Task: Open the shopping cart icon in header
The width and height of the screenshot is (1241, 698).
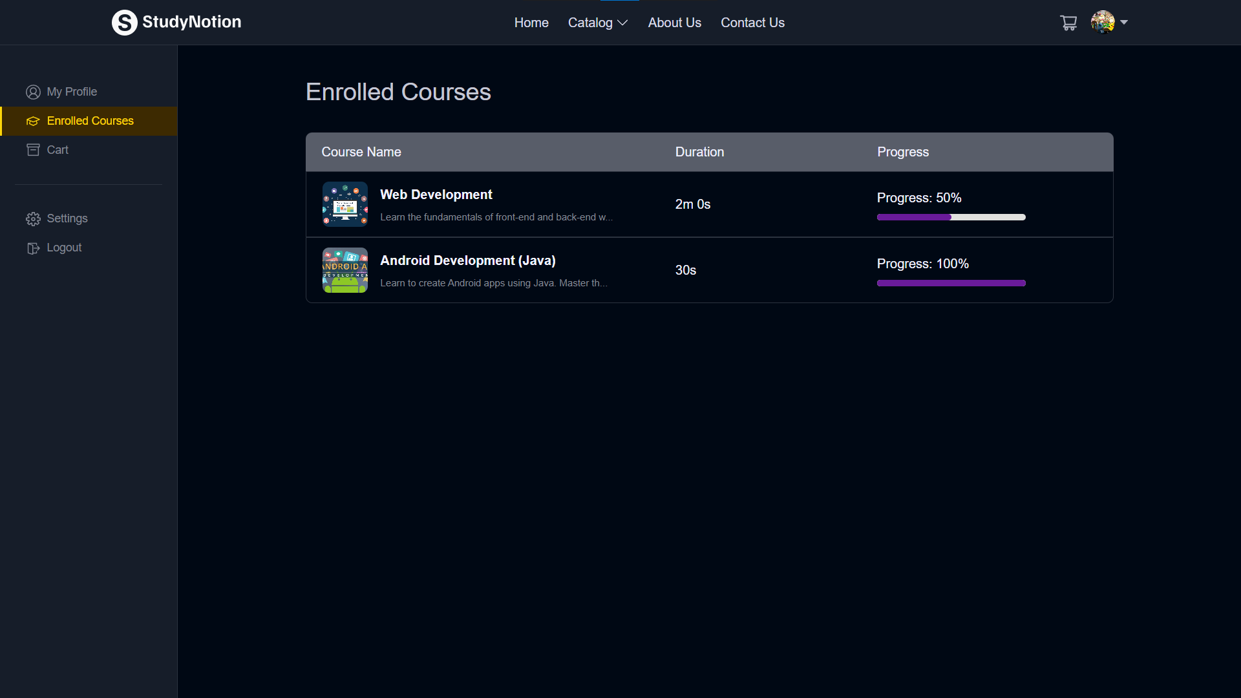Action: (x=1068, y=23)
